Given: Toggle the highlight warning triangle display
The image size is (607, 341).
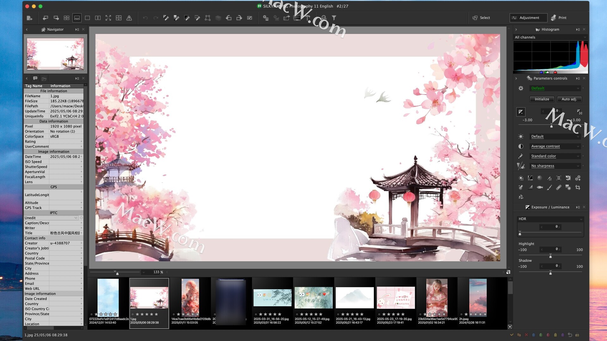Looking at the screenshot, I should [129, 18].
